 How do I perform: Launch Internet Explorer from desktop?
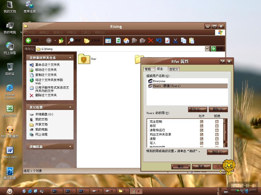[x=10, y=91]
